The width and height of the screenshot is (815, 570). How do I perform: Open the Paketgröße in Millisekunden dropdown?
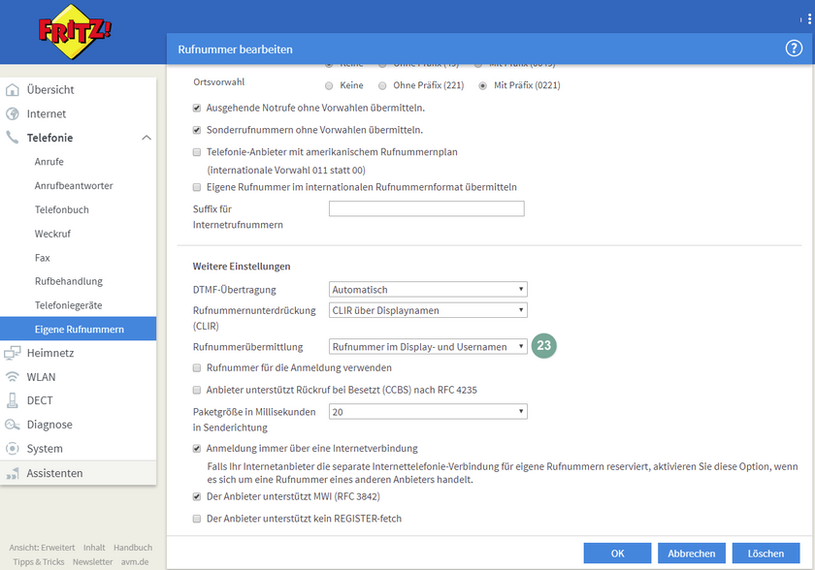pyautogui.click(x=428, y=412)
